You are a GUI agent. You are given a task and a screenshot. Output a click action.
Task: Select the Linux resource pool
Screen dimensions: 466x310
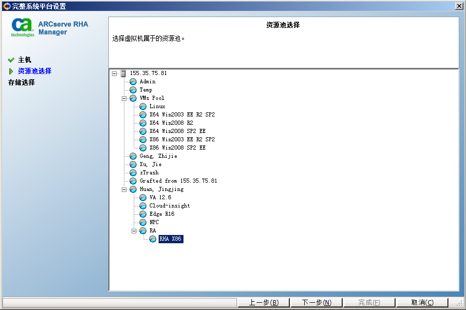[157, 106]
